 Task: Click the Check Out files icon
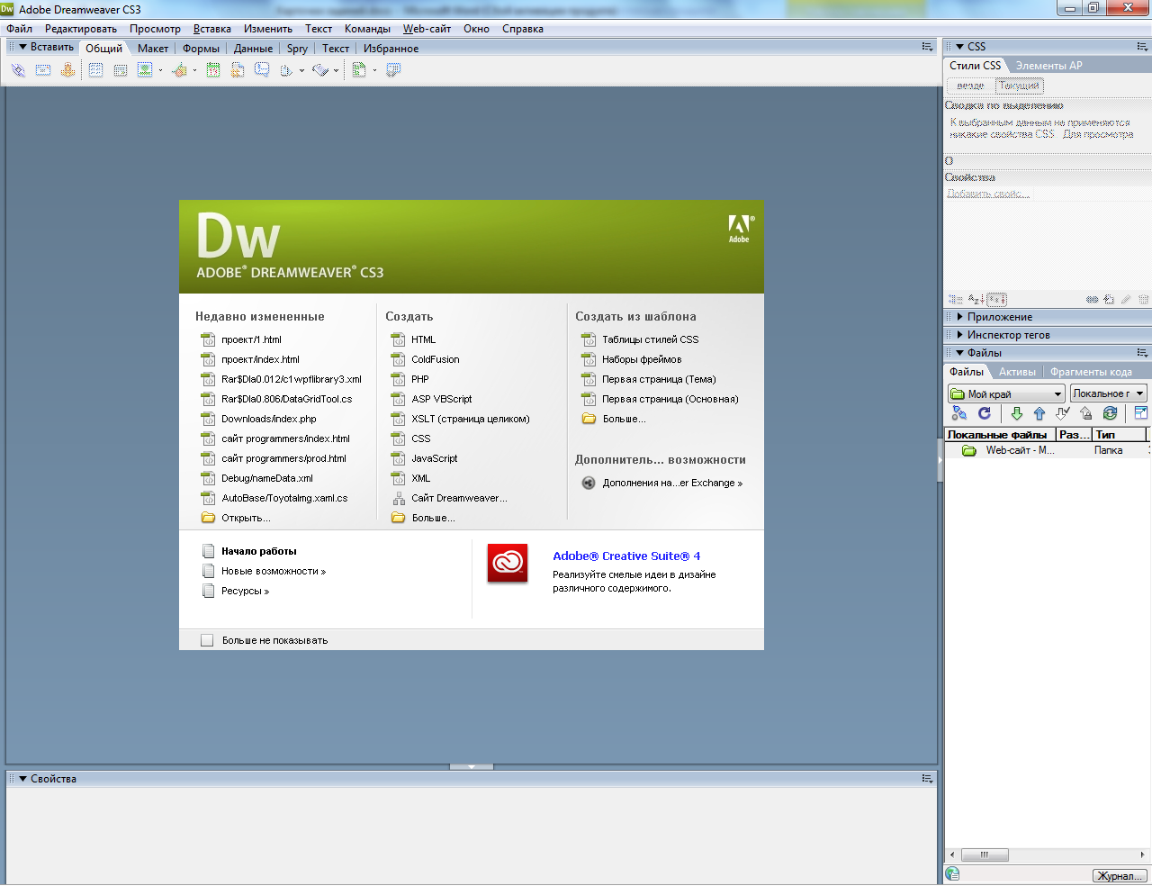click(x=1063, y=413)
